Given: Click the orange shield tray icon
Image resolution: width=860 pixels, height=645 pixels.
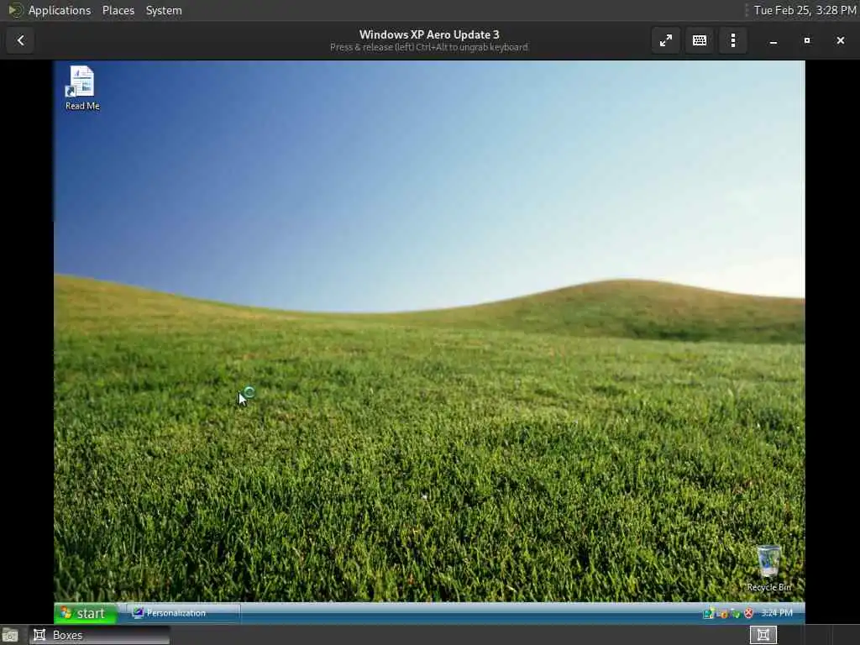Looking at the screenshot, I should 723,614.
